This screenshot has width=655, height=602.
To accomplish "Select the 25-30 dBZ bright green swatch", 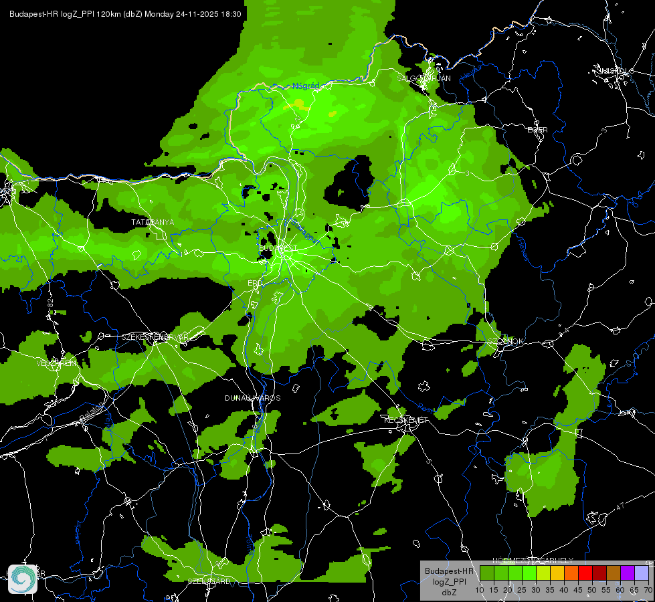I will (x=529, y=573).
